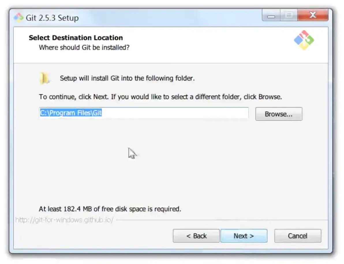
Task: Go back with the Back button
Action: pyautogui.click(x=196, y=236)
